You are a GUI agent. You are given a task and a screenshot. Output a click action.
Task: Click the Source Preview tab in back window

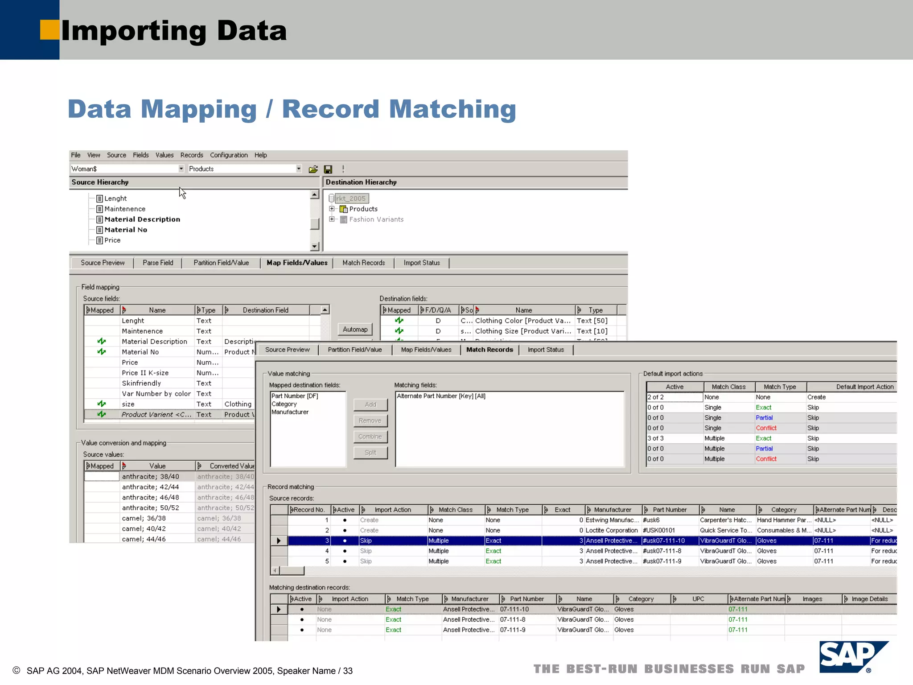click(x=103, y=263)
